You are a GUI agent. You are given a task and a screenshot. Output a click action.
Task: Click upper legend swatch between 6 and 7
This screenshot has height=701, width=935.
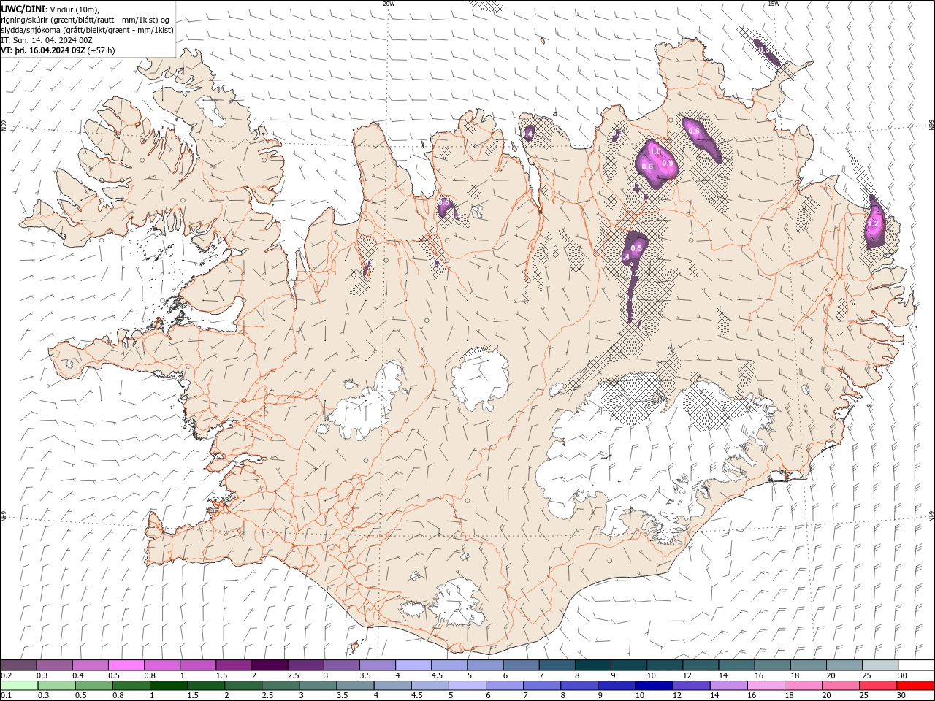click(521, 664)
